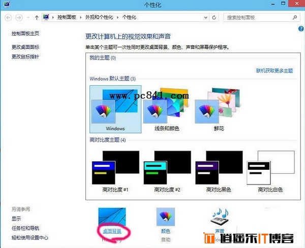This screenshot has width=305, height=248.
Task: Apply 高对比度 #1 theme
Action: coord(115,171)
